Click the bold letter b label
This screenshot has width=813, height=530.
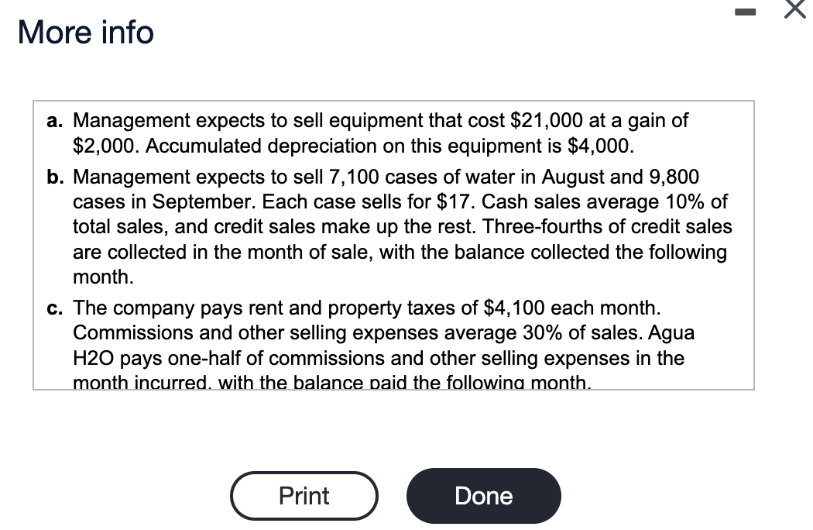point(53,177)
